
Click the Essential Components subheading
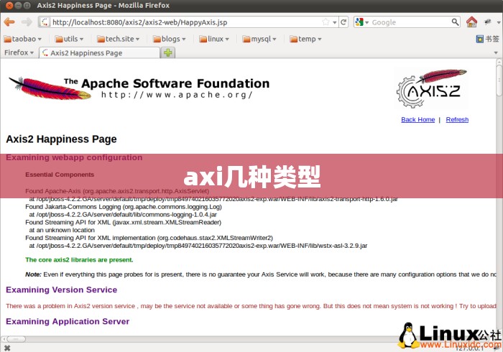coord(60,175)
